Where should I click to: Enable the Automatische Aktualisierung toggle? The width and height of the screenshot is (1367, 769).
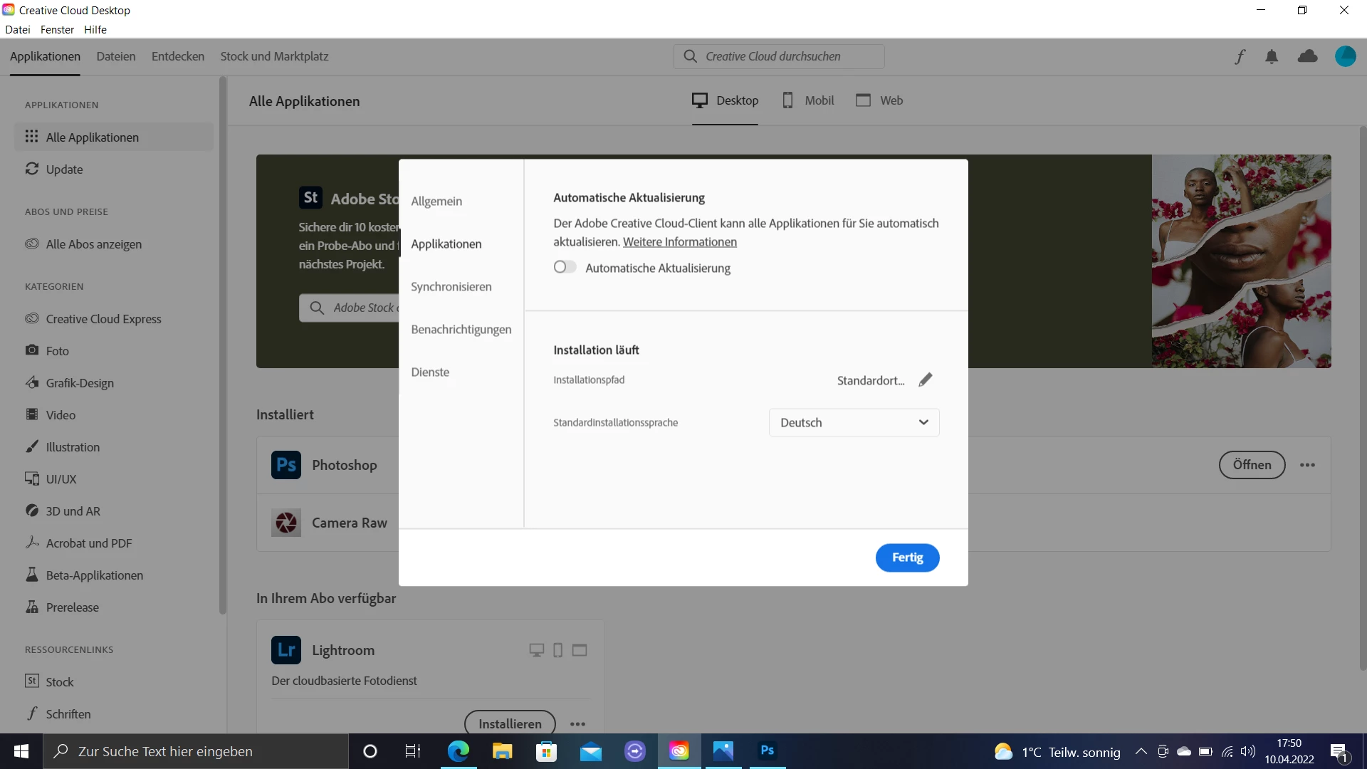point(565,267)
